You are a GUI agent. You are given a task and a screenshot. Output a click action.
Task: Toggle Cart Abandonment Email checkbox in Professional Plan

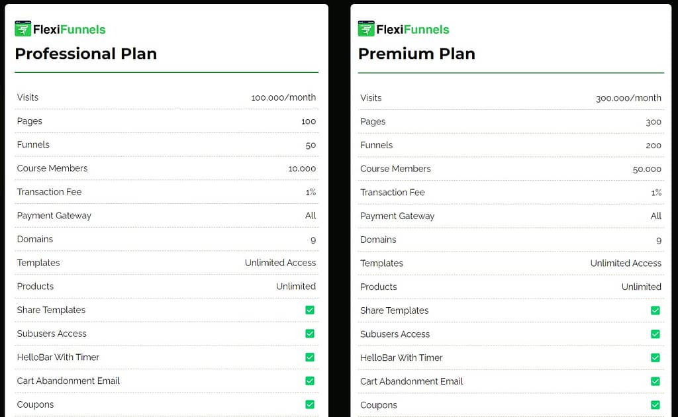point(310,381)
